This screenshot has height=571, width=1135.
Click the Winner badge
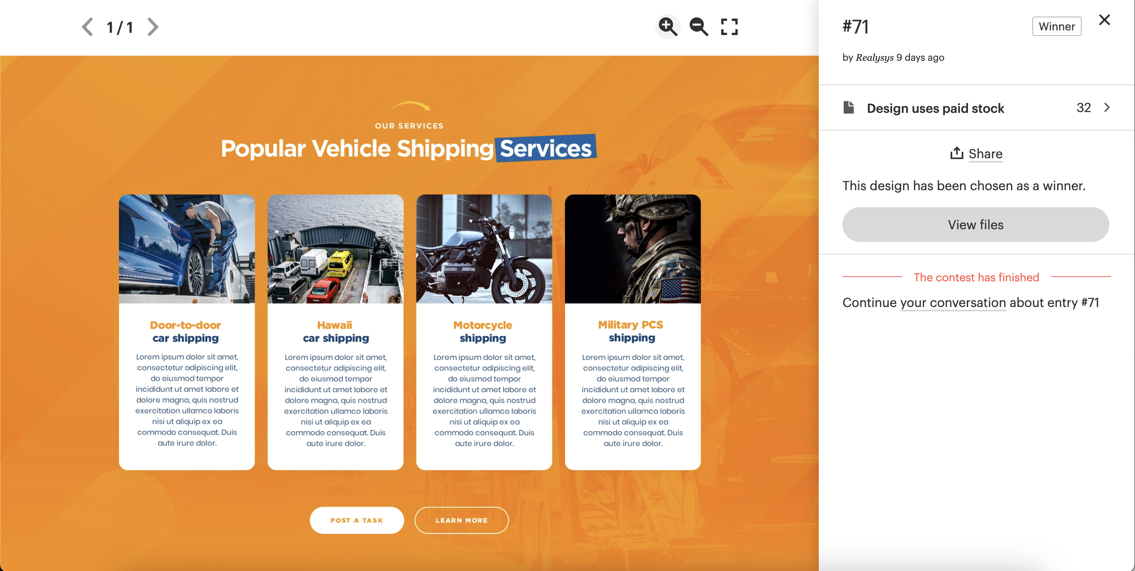tap(1056, 26)
